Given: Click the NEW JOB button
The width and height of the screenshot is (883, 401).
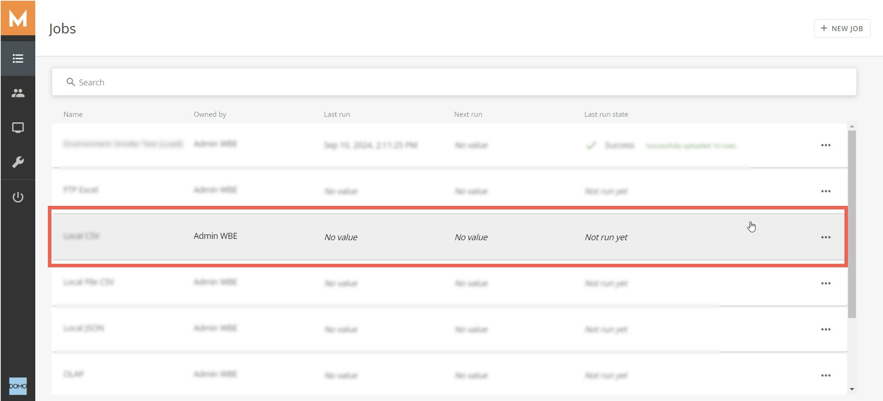Looking at the screenshot, I should pyautogui.click(x=842, y=28).
